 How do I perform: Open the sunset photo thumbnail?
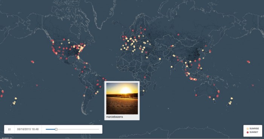tap(122, 98)
